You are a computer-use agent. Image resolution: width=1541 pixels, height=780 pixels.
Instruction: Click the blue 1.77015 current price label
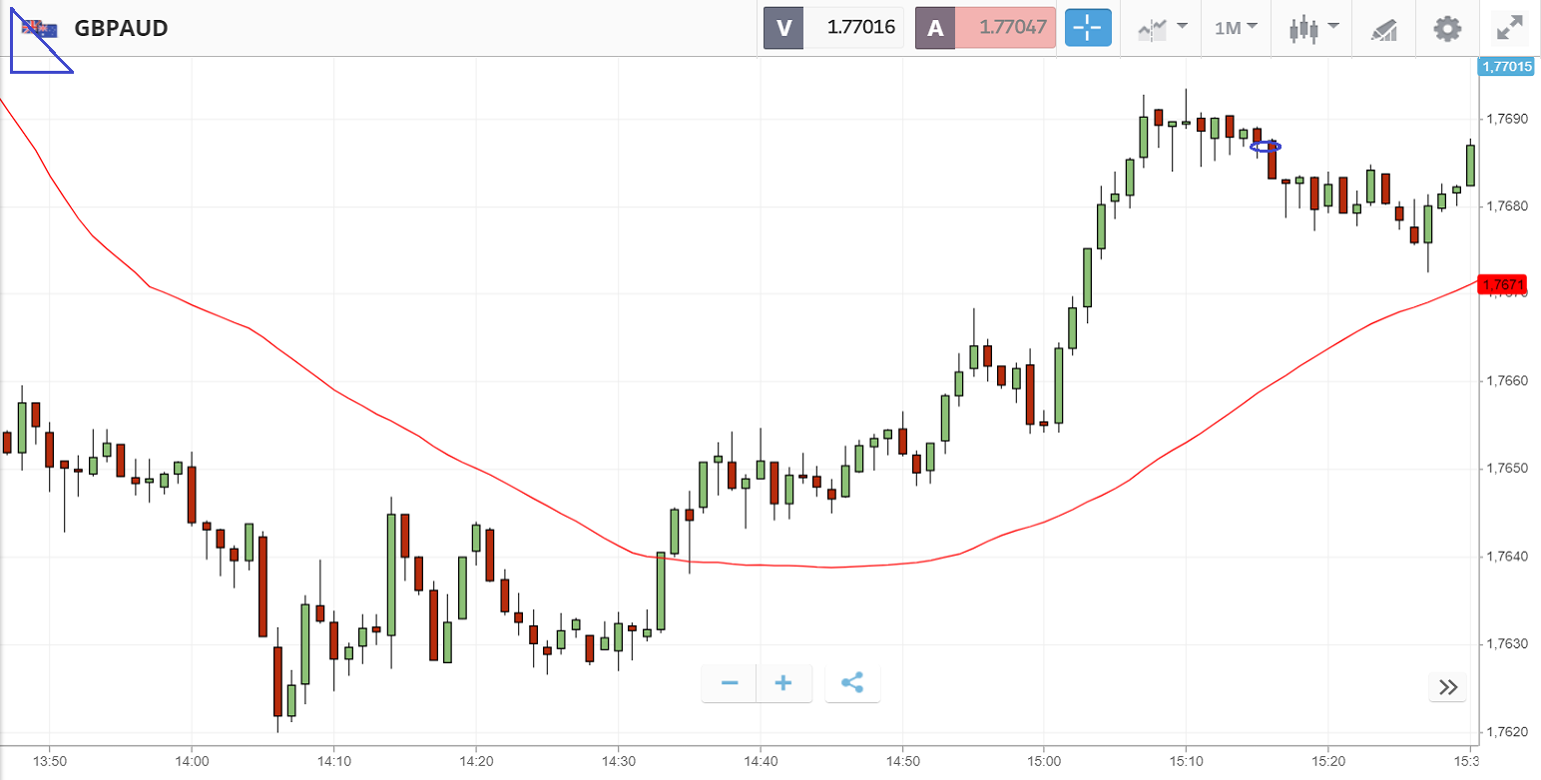pos(1506,67)
